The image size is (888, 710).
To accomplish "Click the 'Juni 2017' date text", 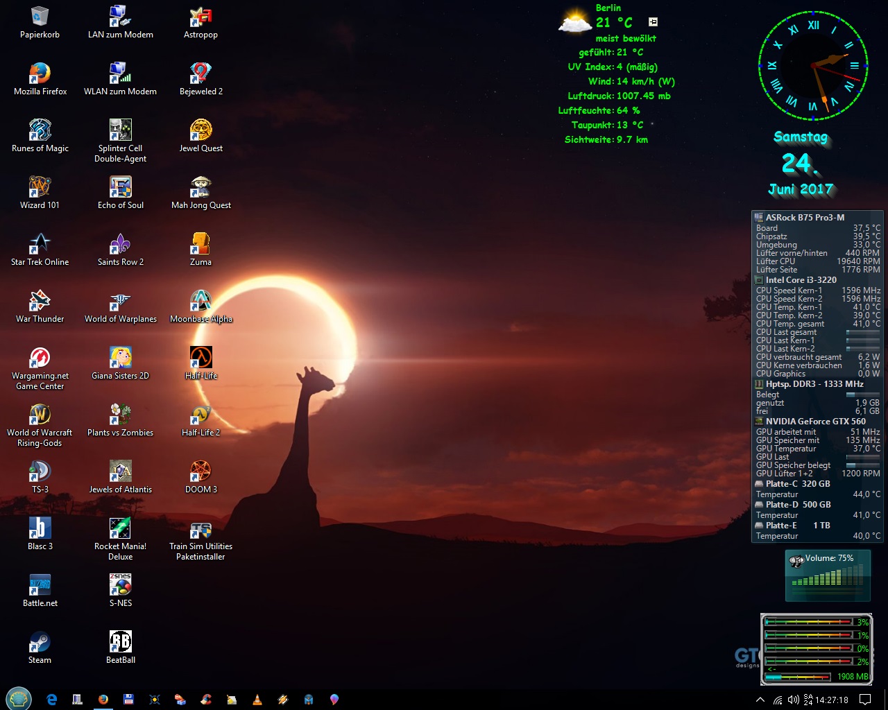I will click(801, 189).
